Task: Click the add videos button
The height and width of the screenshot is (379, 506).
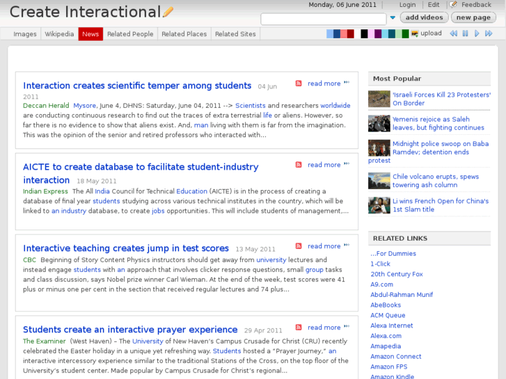Action: click(424, 17)
